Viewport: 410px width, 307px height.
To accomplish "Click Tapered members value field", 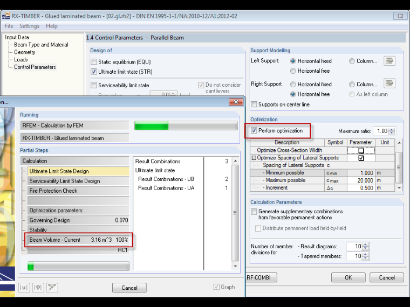I will (354, 256).
